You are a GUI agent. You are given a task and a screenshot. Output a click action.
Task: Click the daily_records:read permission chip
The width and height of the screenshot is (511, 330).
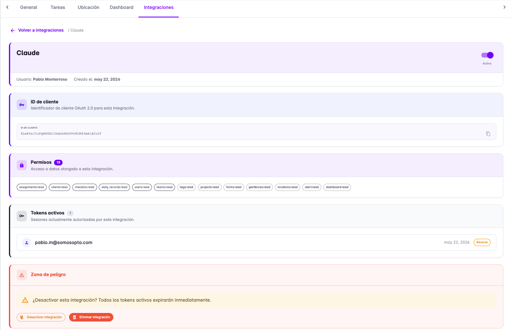click(114, 187)
